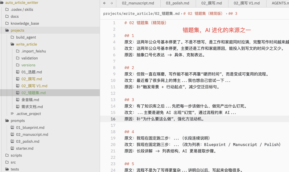Click the versions folder icon

[x=18, y=65]
